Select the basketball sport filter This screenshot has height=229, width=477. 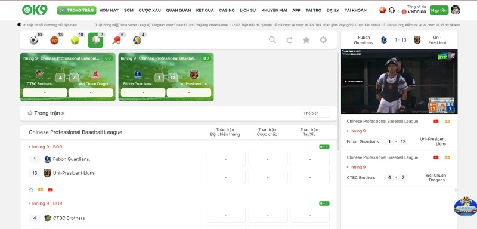pos(54,40)
